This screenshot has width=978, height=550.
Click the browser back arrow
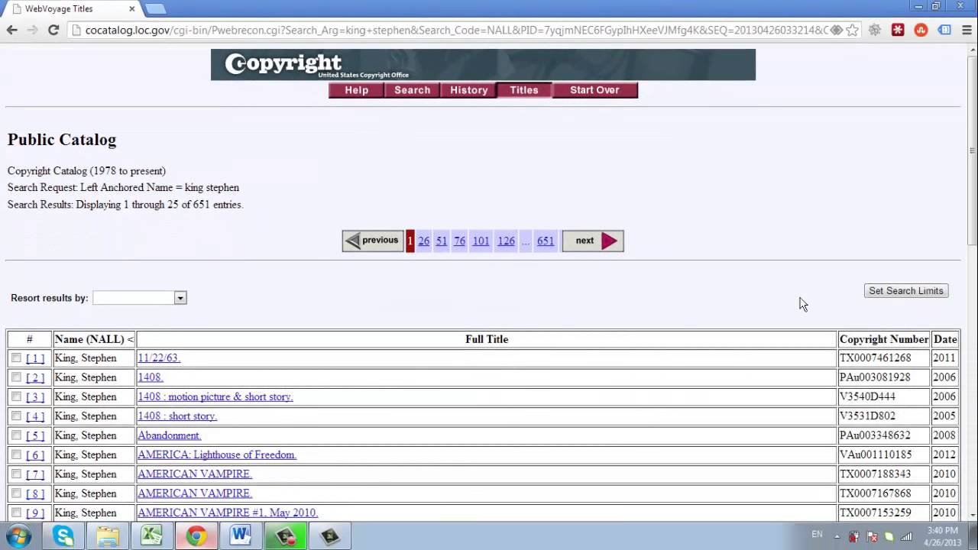tap(11, 30)
